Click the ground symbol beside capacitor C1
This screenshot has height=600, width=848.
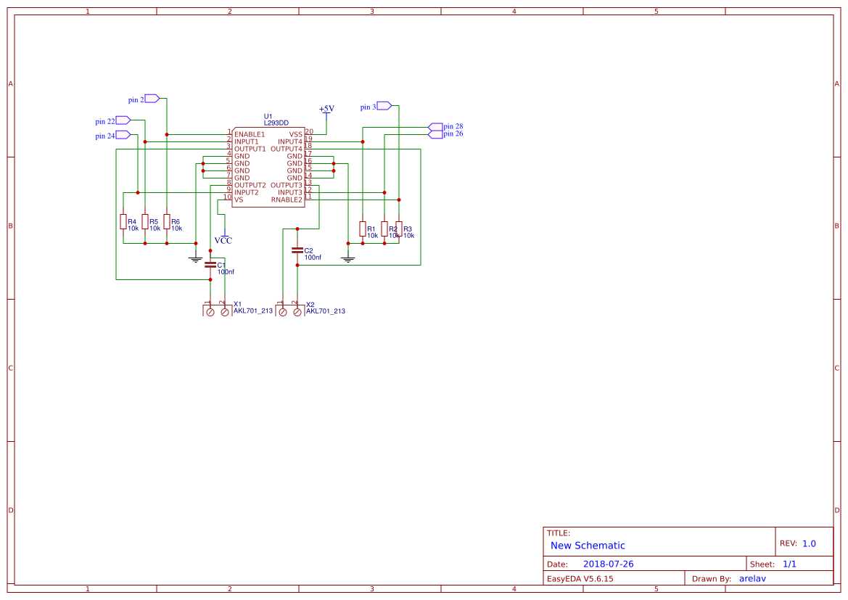click(196, 260)
